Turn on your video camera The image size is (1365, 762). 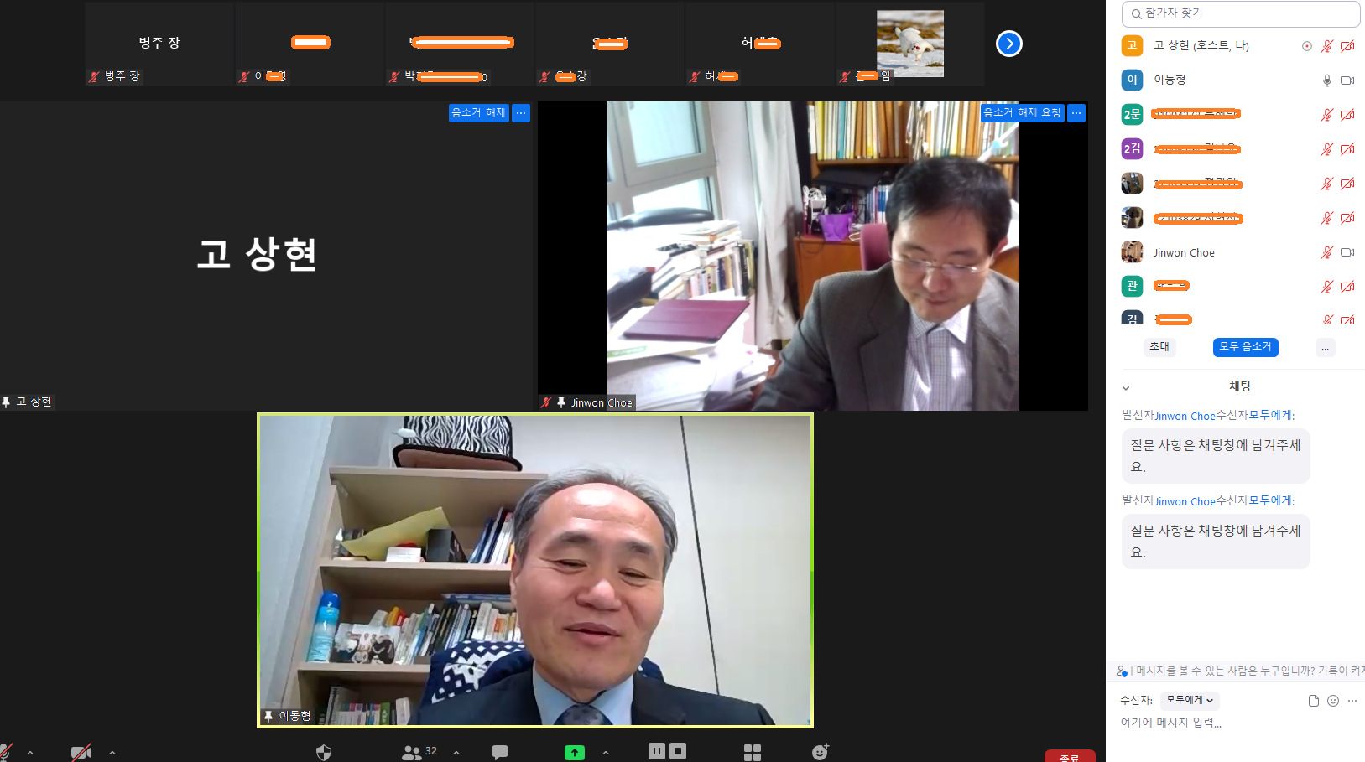(x=81, y=752)
